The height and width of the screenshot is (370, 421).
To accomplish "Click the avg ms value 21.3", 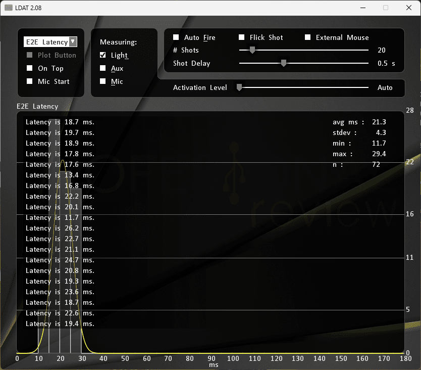I will [x=379, y=122].
